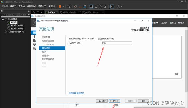Image resolution: width=188 pixels, height=108 pixels.
Task: Open the 编辑(E) menu
Action: [13, 6]
